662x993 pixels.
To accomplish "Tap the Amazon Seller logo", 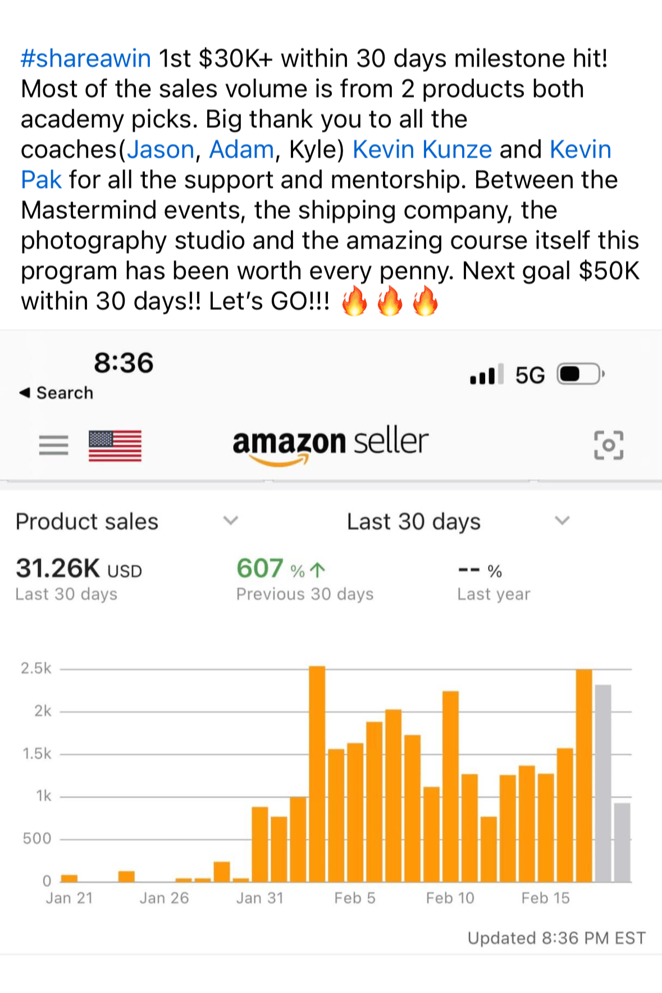I will tap(331, 444).
